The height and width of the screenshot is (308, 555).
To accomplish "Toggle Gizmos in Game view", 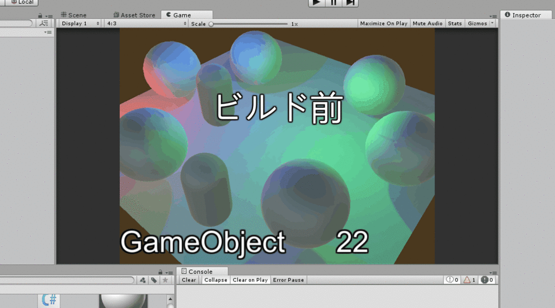I will (x=477, y=23).
